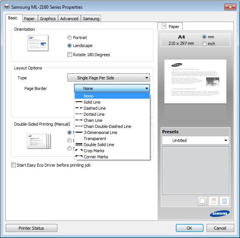This screenshot has width=240, height=238.
Task: Select the third double-sided printing radio option
Action: pyautogui.click(x=69, y=148)
